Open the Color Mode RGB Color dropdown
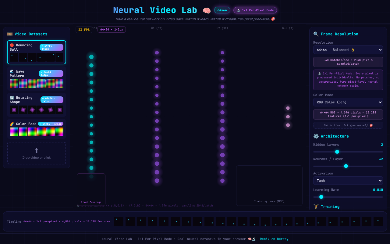This screenshot has height=244, width=390. coord(348,102)
